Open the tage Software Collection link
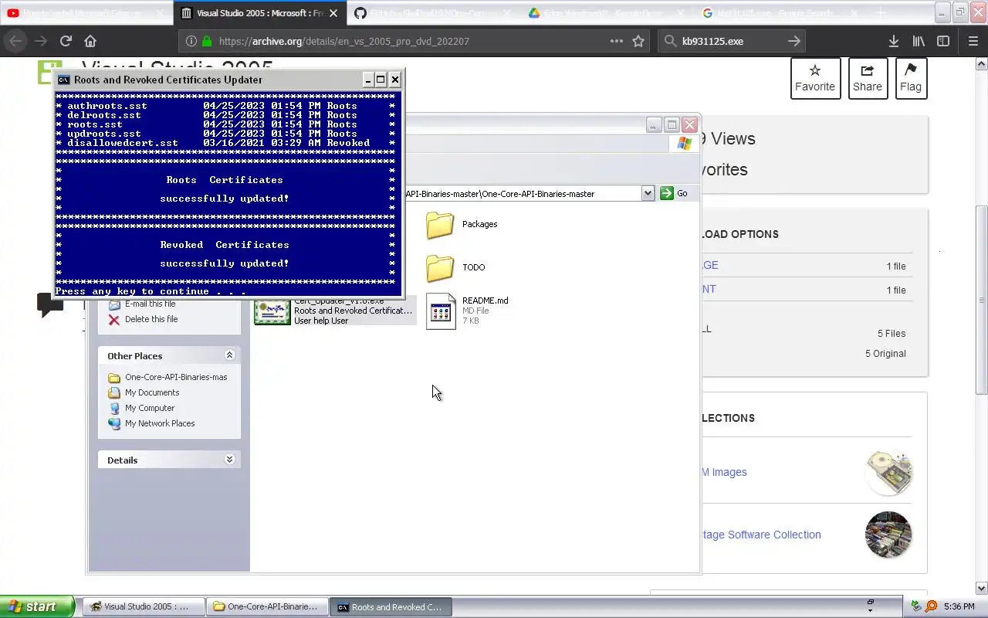The width and height of the screenshot is (988, 618). (x=761, y=535)
